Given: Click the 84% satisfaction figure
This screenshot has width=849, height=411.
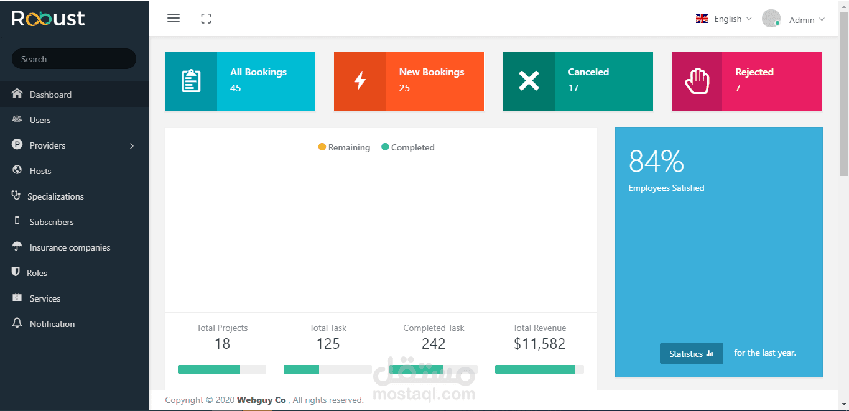Looking at the screenshot, I should pos(656,162).
